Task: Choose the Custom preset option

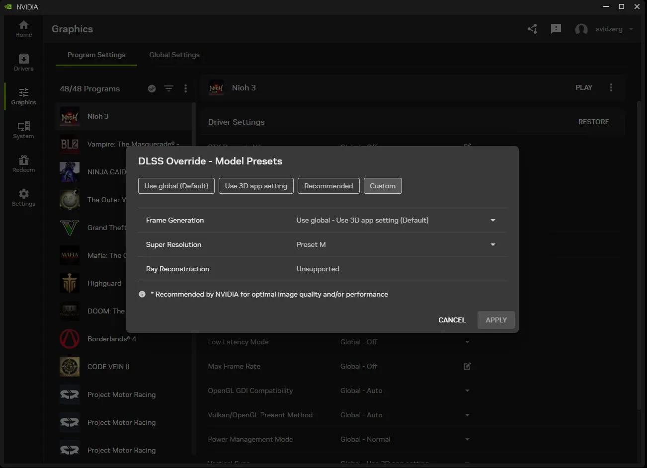Action: pyautogui.click(x=383, y=186)
